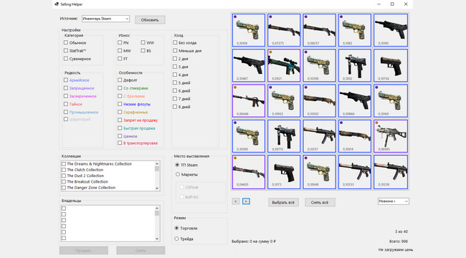The image size is (466, 258).
Task: Select the Маркеты radio button
Action: (178, 174)
